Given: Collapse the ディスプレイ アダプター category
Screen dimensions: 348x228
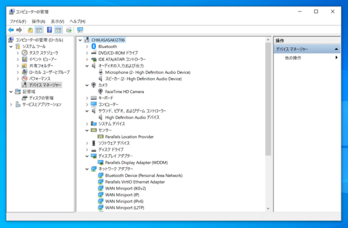Looking at the screenshot, I should [87, 156].
